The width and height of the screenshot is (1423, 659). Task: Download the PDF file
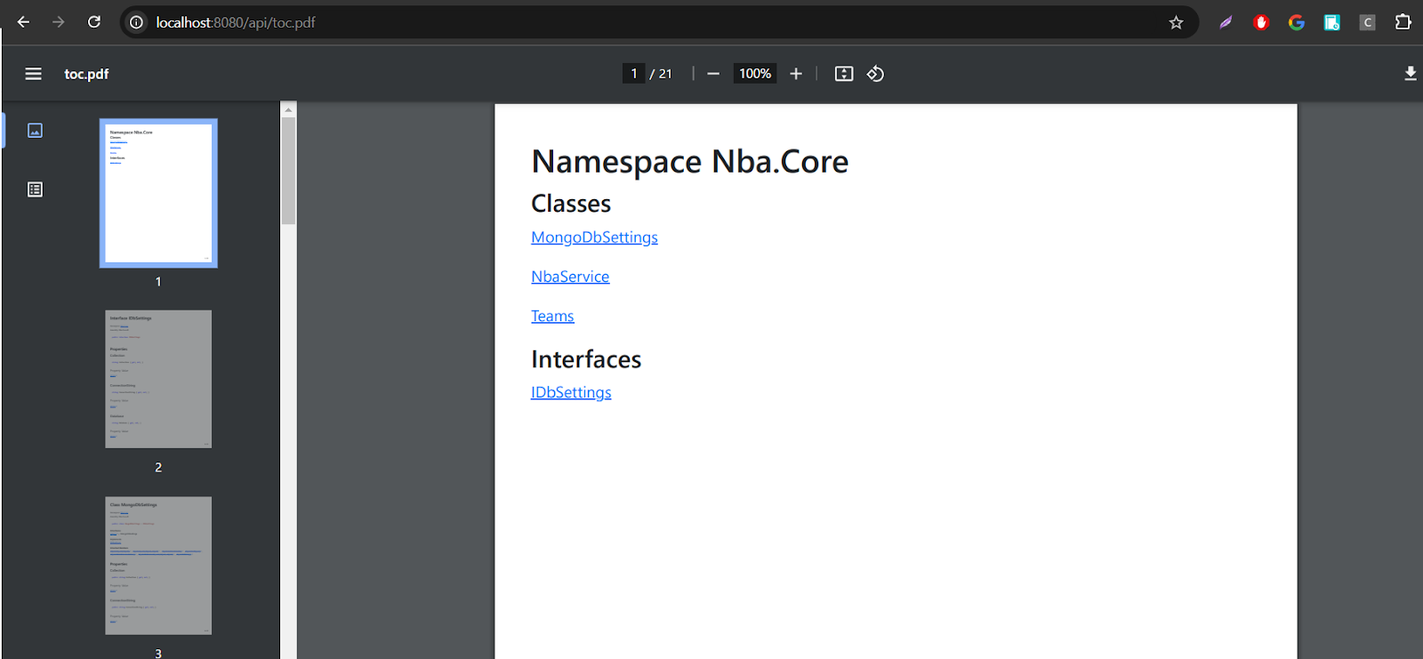pos(1411,74)
